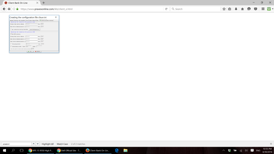Toggle the Use proxy-server checkbox

[x=11, y=44]
